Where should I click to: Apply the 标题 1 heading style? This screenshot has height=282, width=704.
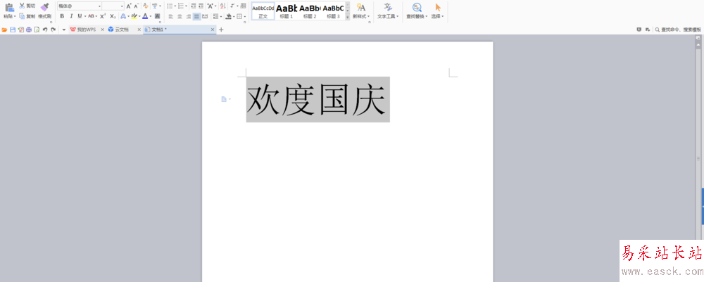tap(286, 10)
